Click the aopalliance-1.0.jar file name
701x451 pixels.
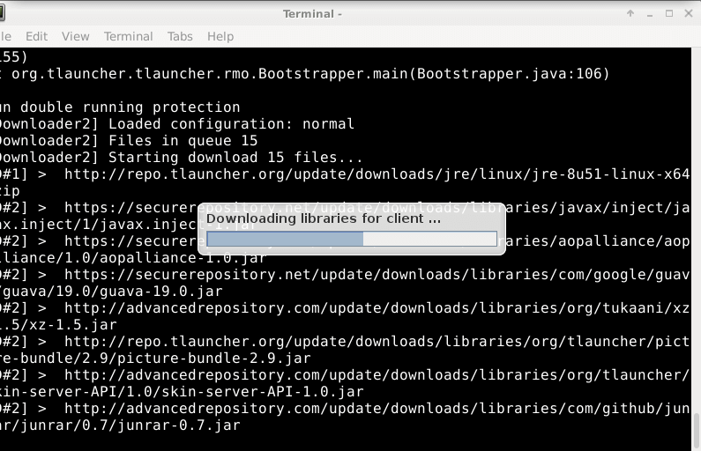(183, 258)
